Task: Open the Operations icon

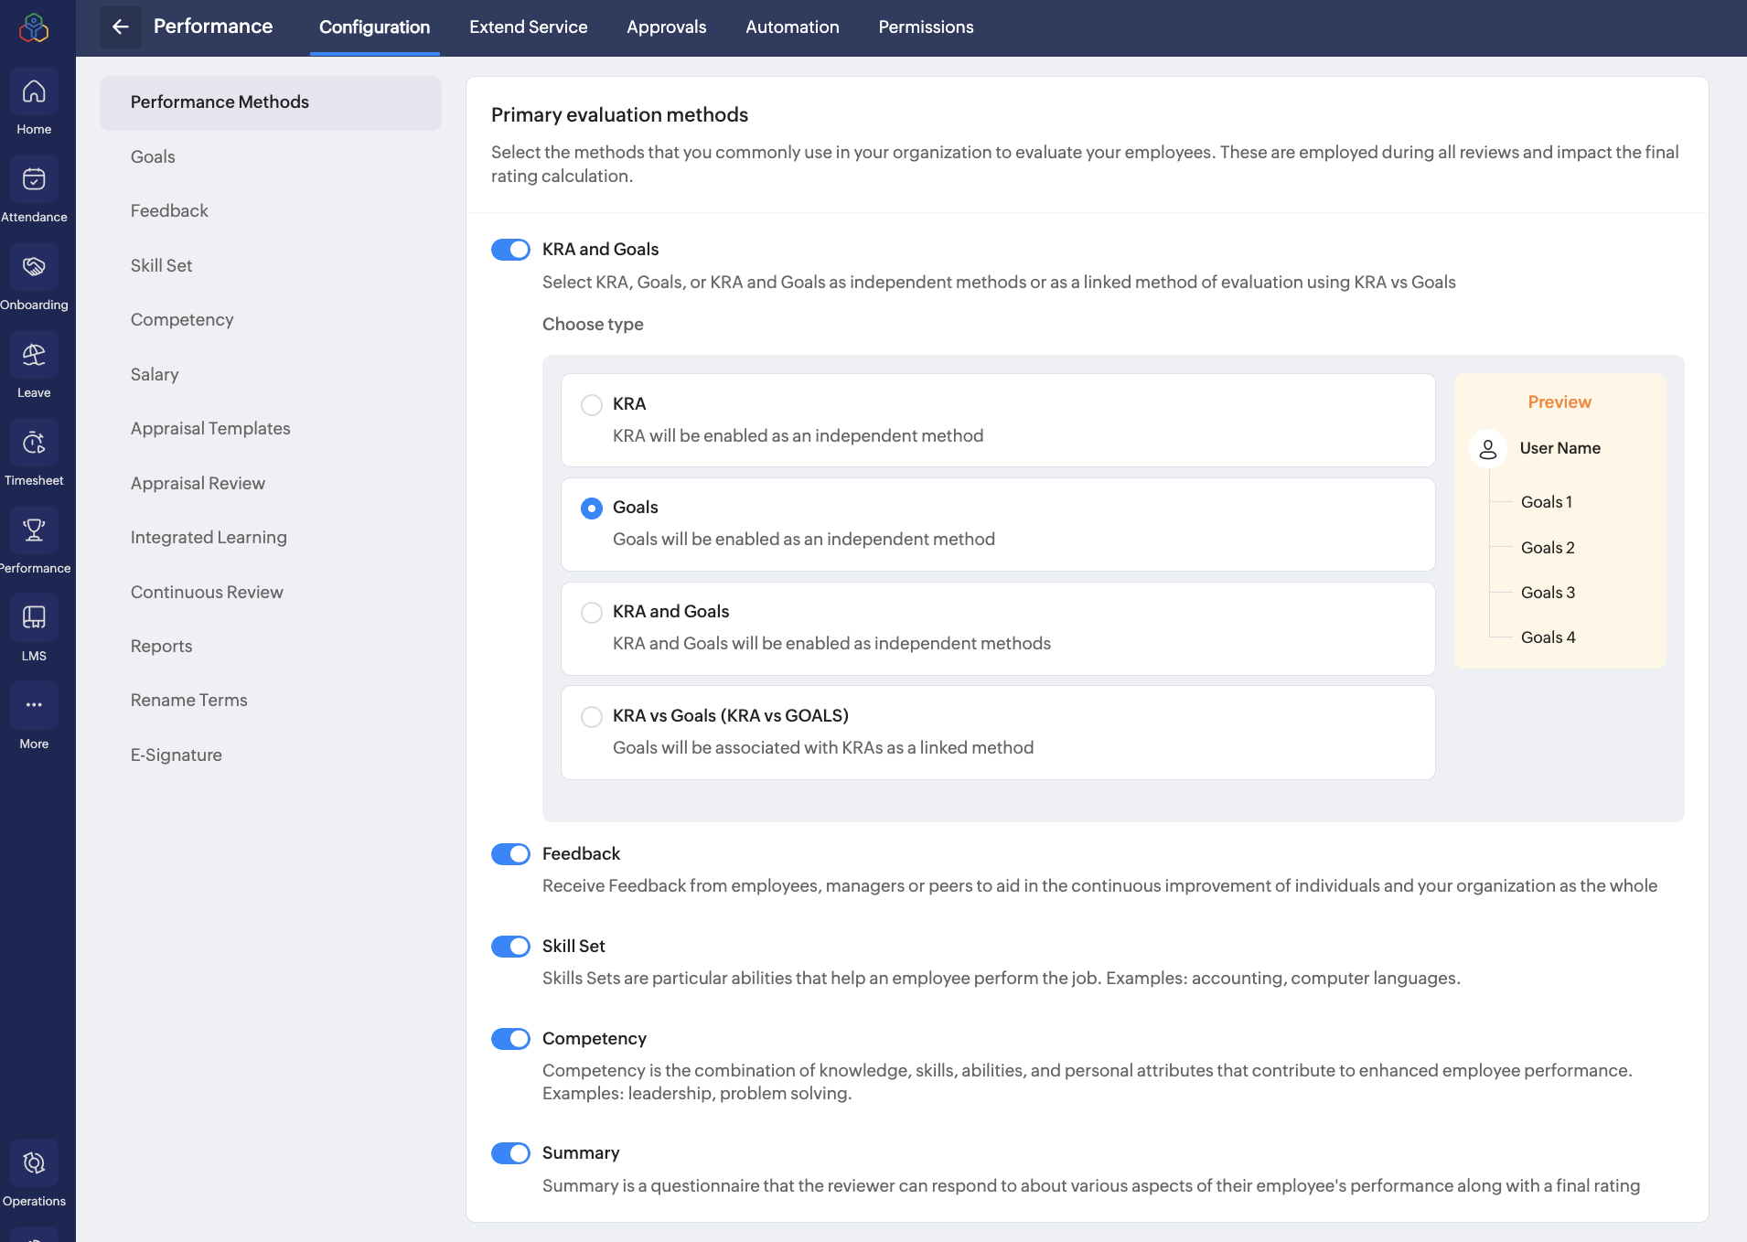Action: click(x=34, y=1163)
